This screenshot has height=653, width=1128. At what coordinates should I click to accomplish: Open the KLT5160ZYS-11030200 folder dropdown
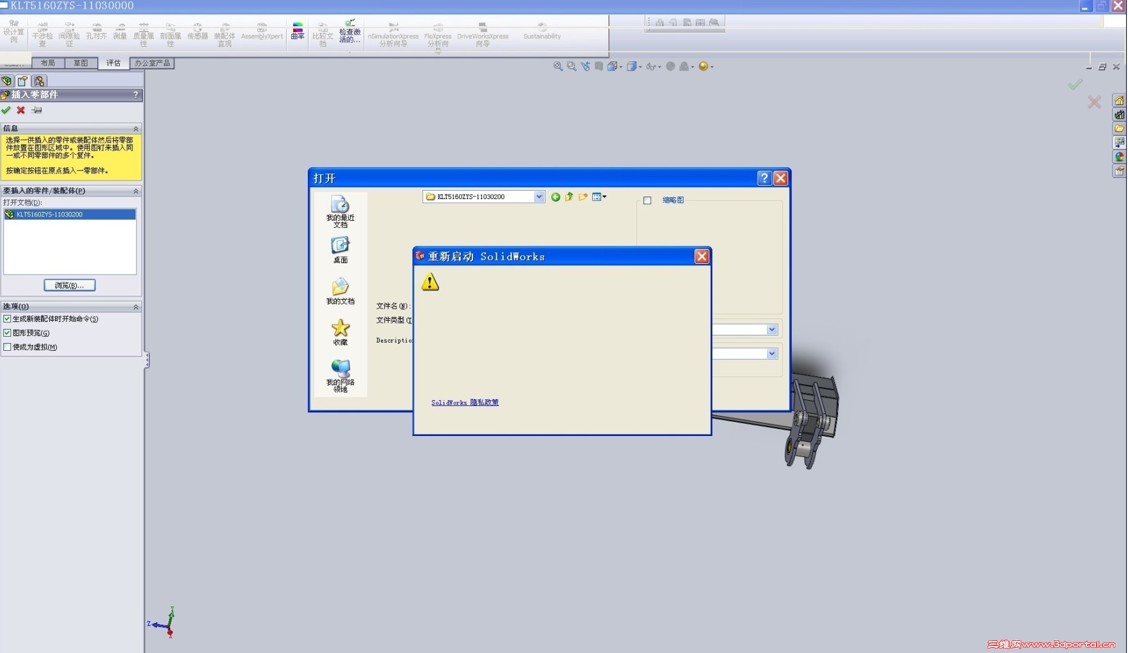click(x=539, y=197)
